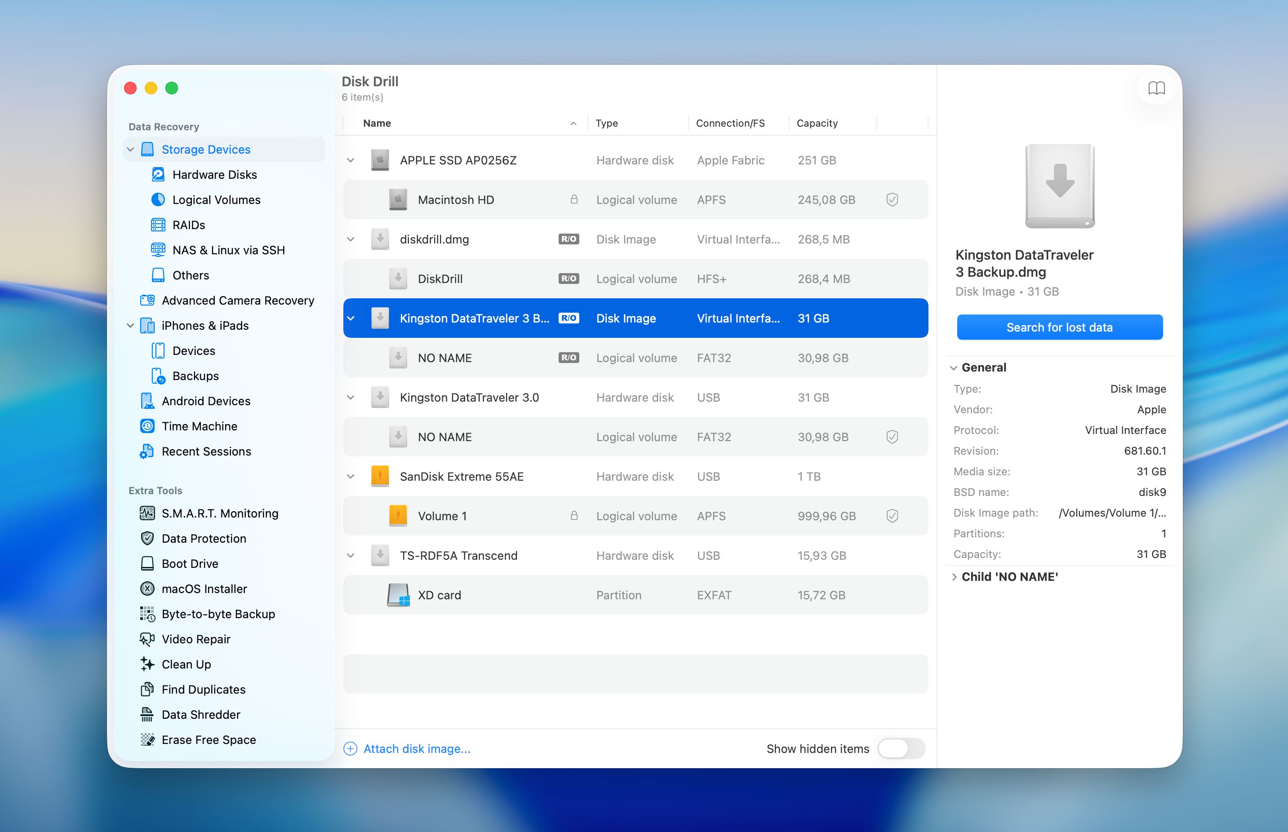Collapse the Storage Devices sidebar group
The image size is (1288, 832).
[x=130, y=150]
